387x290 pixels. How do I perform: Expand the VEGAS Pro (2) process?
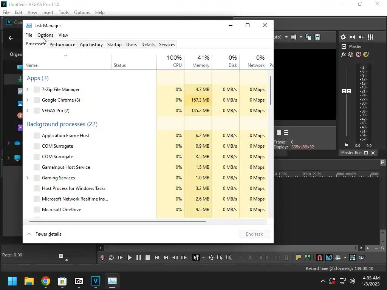tap(27, 111)
